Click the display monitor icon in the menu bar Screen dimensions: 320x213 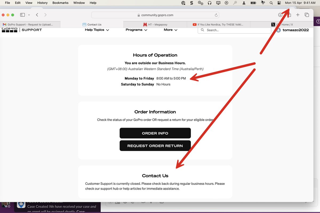(218, 3)
